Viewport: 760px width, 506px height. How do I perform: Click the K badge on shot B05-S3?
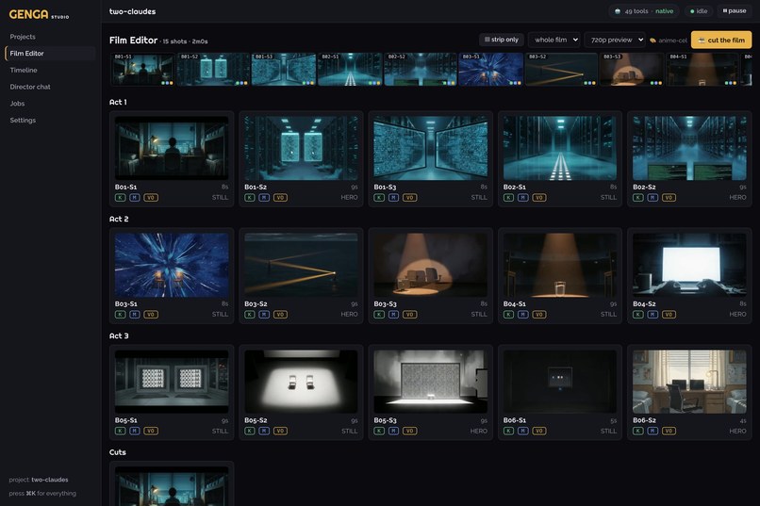coord(379,431)
